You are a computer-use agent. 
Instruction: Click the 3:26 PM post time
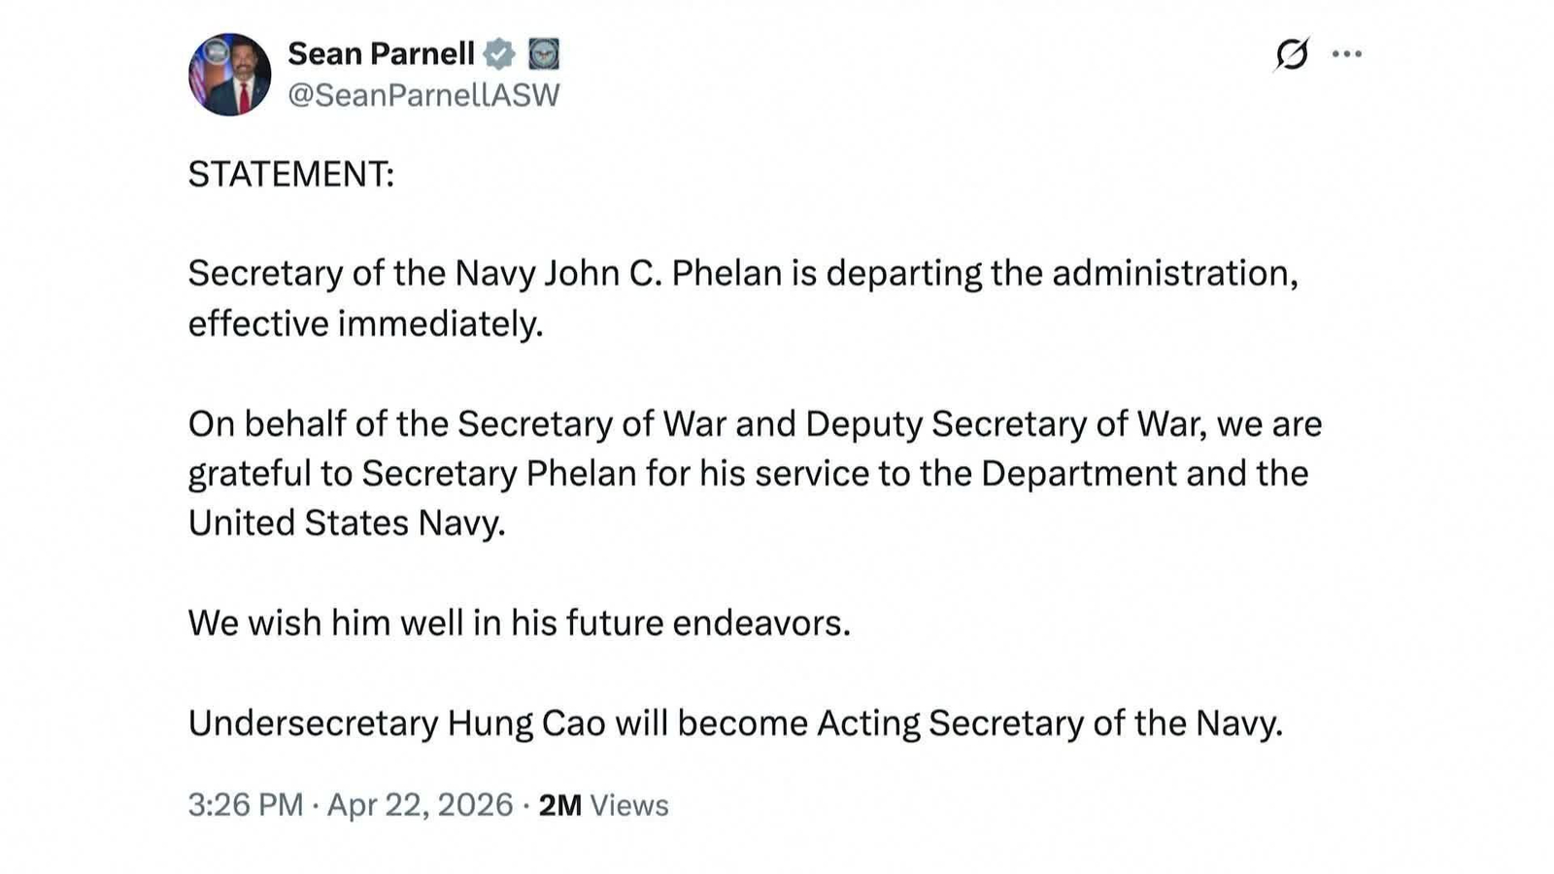coord(246,805)
